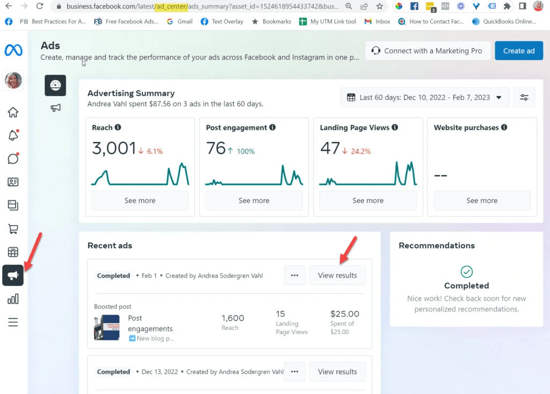This screenshot has height=394, width=550.
Task: Click the Advertising Summary heading
Action: [131, 93]
